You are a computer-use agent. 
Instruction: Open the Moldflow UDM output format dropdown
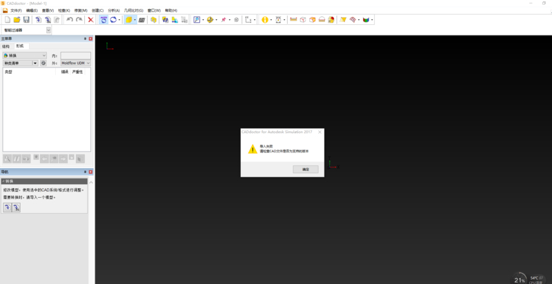click(76, 63)
